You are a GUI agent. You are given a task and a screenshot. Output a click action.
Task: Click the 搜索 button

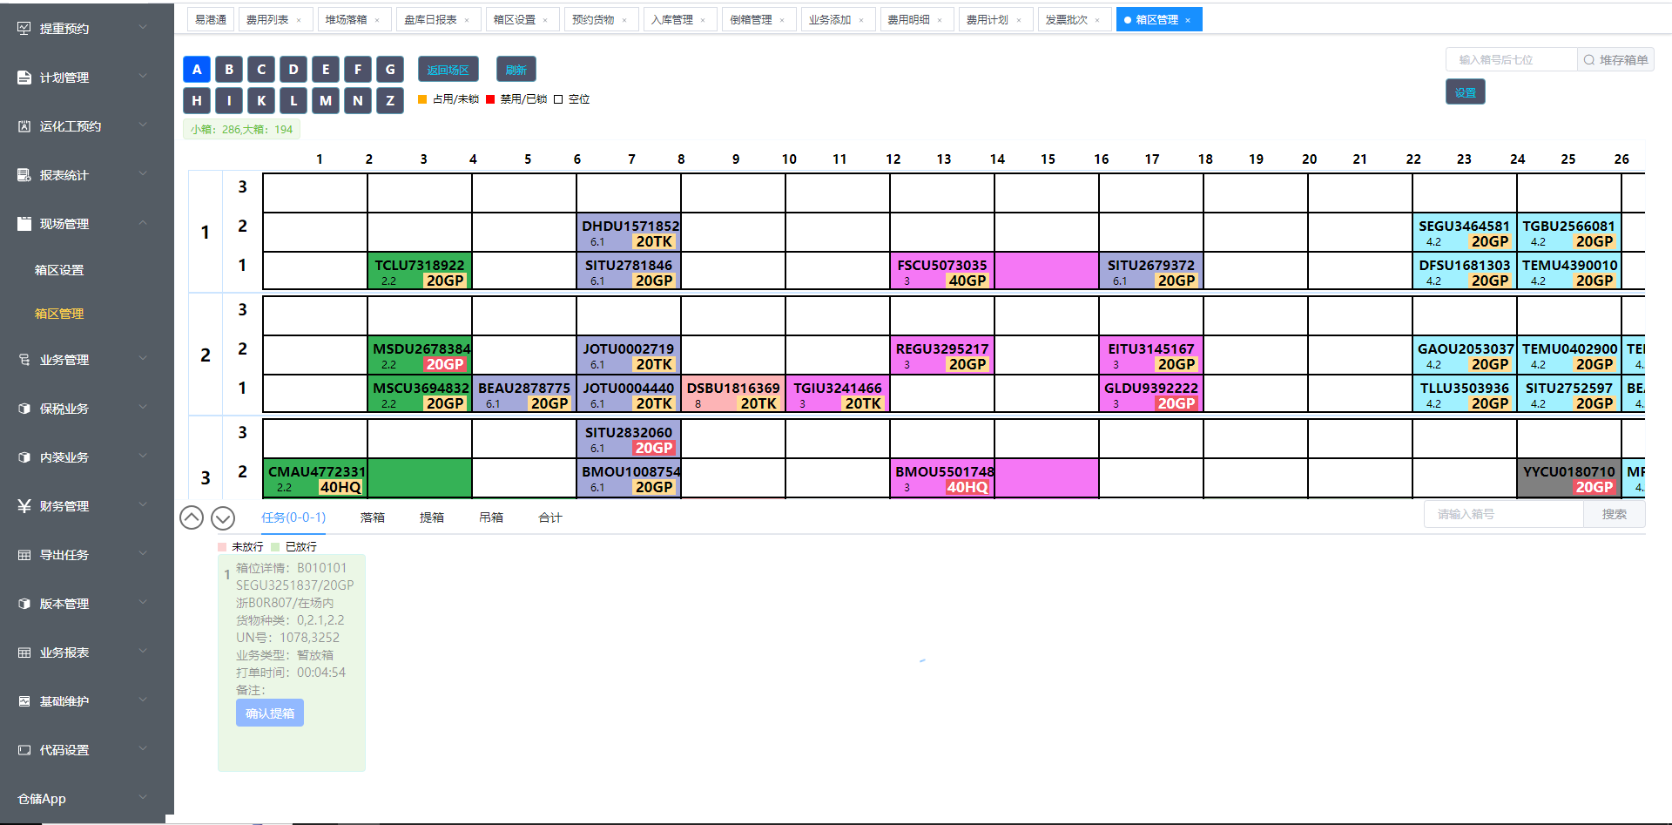click(x=1615, y=515)
